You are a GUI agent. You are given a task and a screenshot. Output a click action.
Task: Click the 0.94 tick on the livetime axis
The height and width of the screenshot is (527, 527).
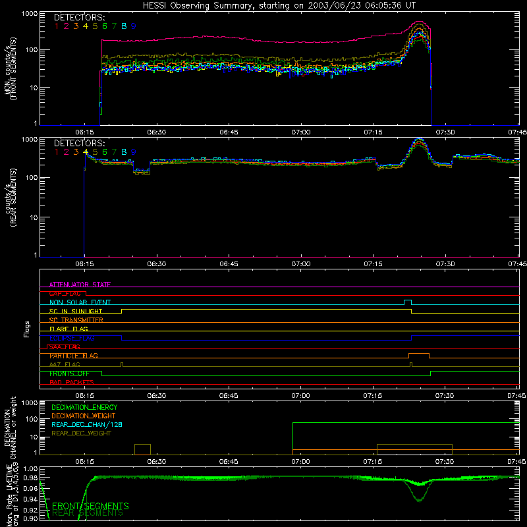[x=30, y=499]
